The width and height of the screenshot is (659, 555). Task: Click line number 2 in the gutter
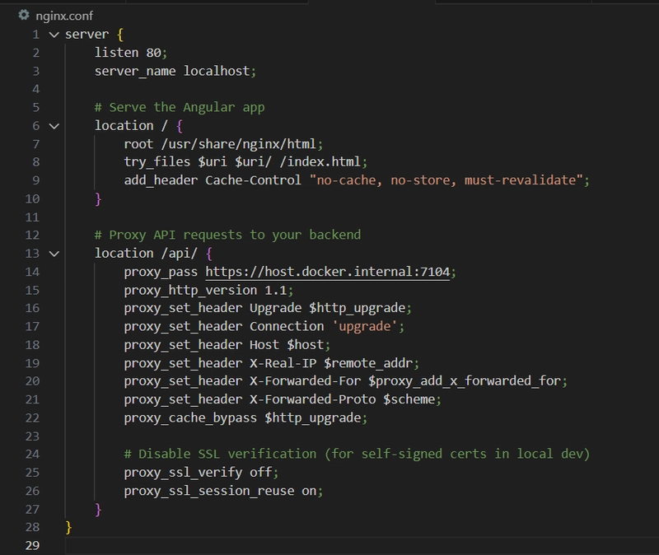(35, 53)
